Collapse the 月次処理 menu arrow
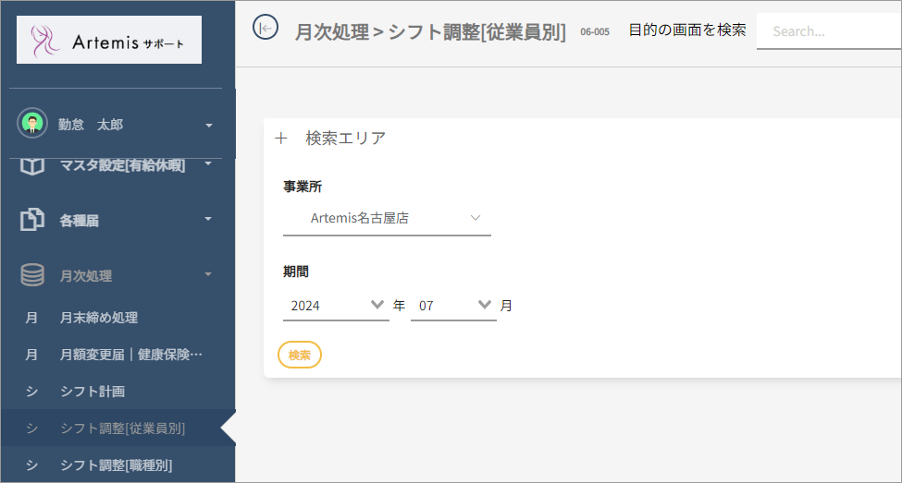 coord(208,275)
